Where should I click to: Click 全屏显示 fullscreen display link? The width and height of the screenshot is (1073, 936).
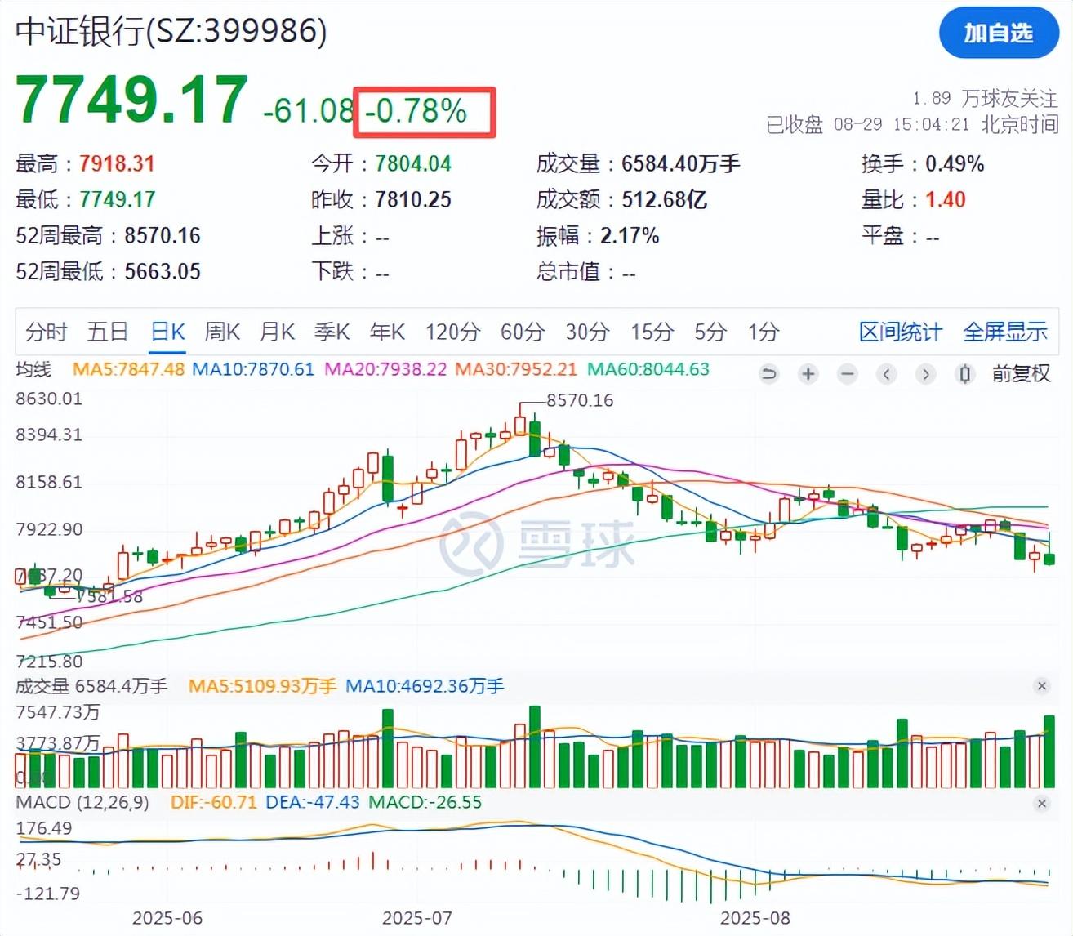pyautogui.click(x=1006, y=332)
